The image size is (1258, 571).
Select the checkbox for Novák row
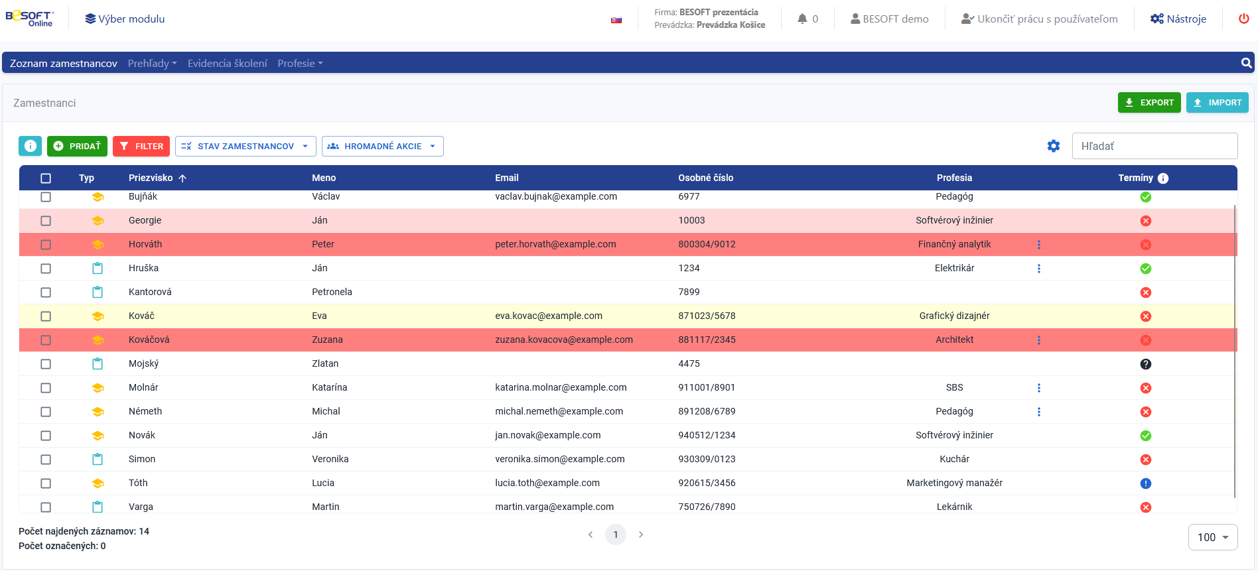tap(46, 436)
